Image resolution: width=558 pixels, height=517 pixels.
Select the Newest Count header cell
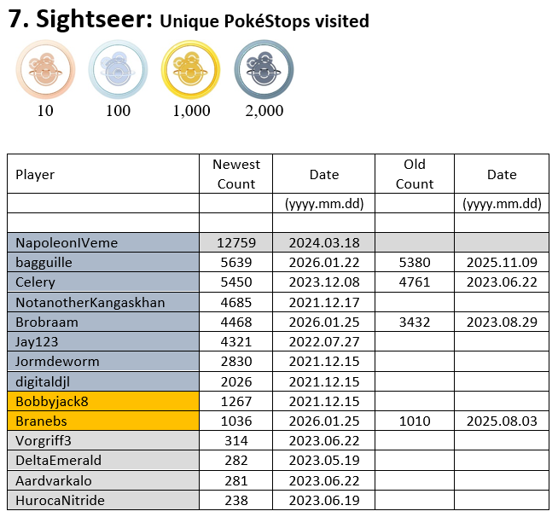[x=236, y=174]
